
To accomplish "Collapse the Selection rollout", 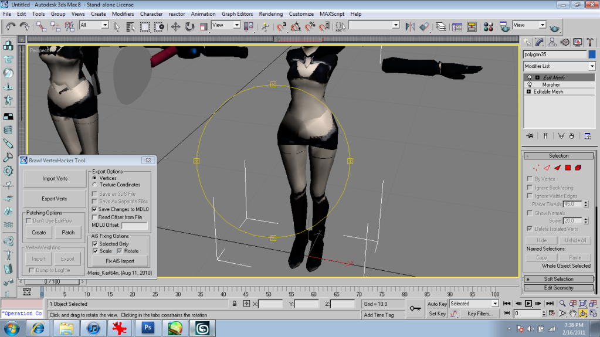I will coord(558,156).
